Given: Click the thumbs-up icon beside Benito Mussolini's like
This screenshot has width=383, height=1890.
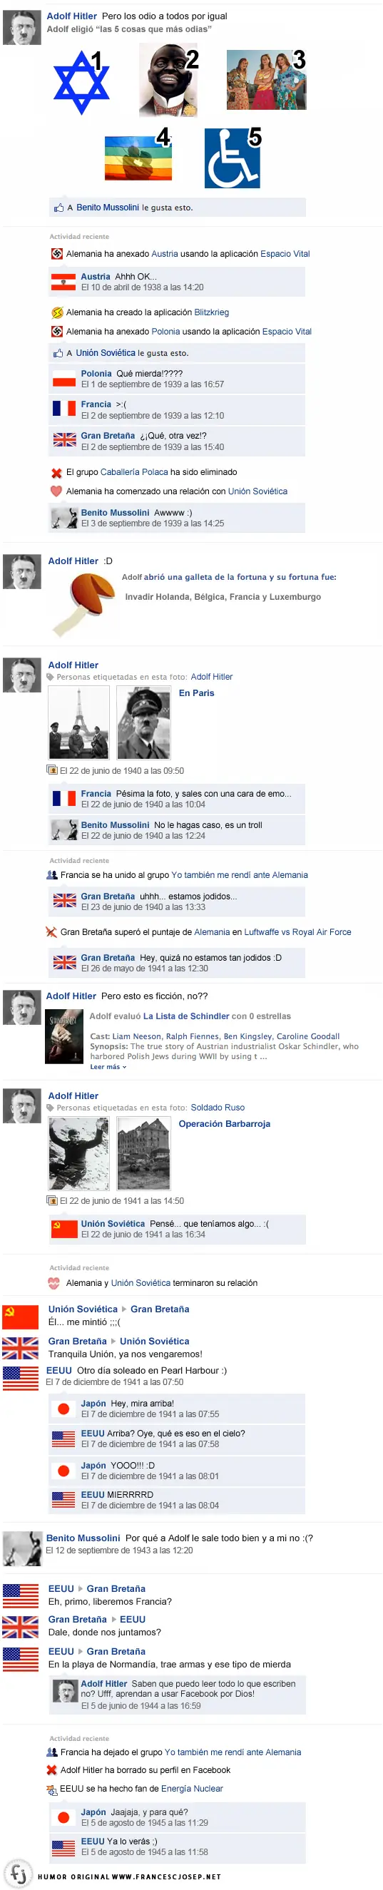Looking at the screenshot, I should [58, 208].
